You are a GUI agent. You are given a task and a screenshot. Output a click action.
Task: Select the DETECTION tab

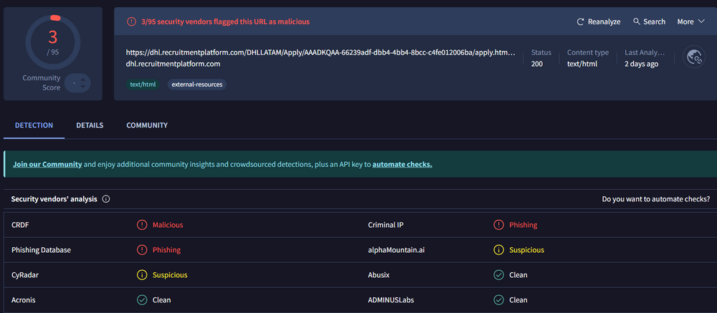point(34,125)
